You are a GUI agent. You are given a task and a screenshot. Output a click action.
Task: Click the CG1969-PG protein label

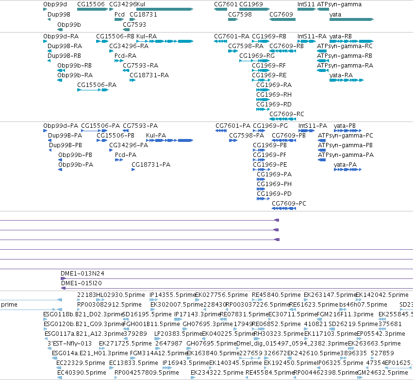point(270,125)
